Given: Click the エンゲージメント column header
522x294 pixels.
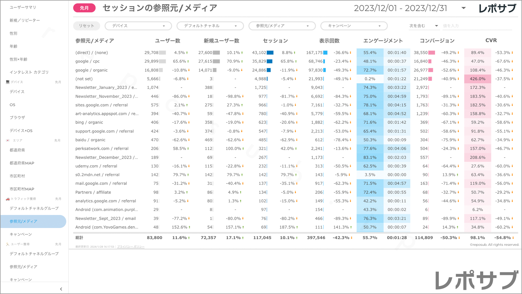Looking at the screenshot, I should pos(383,41).
